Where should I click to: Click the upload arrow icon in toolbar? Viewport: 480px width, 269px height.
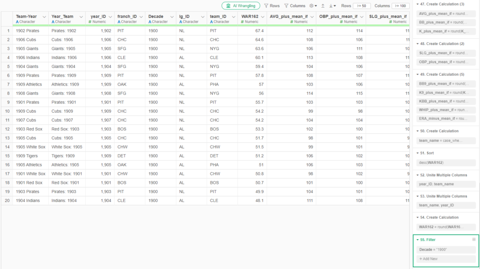tap(322, 6)
